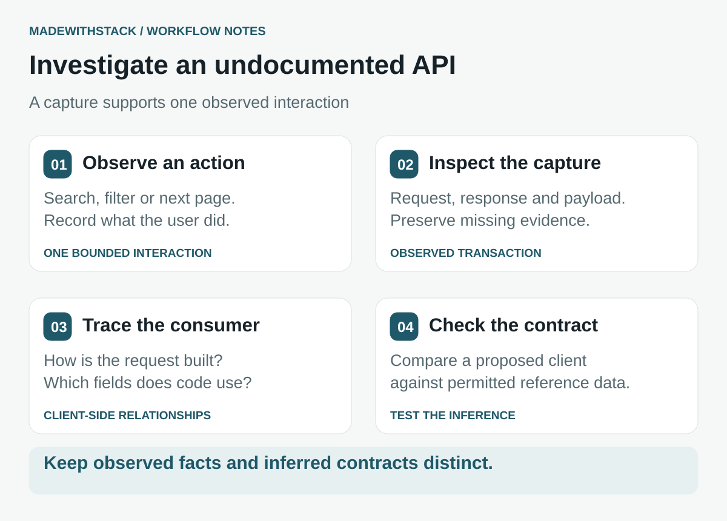Click the 02 step number badge
Image resolution: width=727 pixels, height=521 pixels.
point(404,164)
